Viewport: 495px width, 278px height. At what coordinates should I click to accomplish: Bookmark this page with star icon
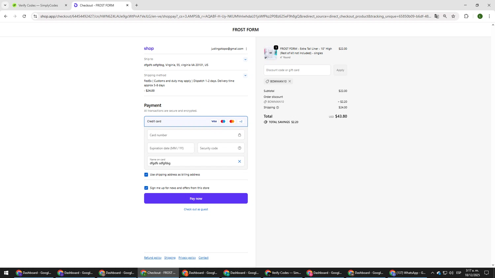[453, 16]
